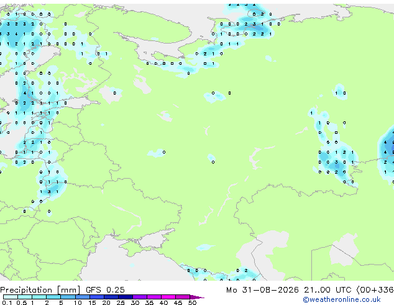Select the 0.5–1 mm legend color box
The width and height of the screenshot is (394, 305).
(25, 297)
